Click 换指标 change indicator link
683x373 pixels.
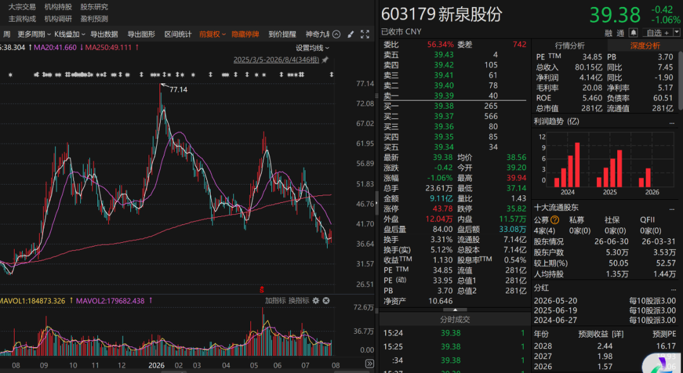(x=298, y=300)
